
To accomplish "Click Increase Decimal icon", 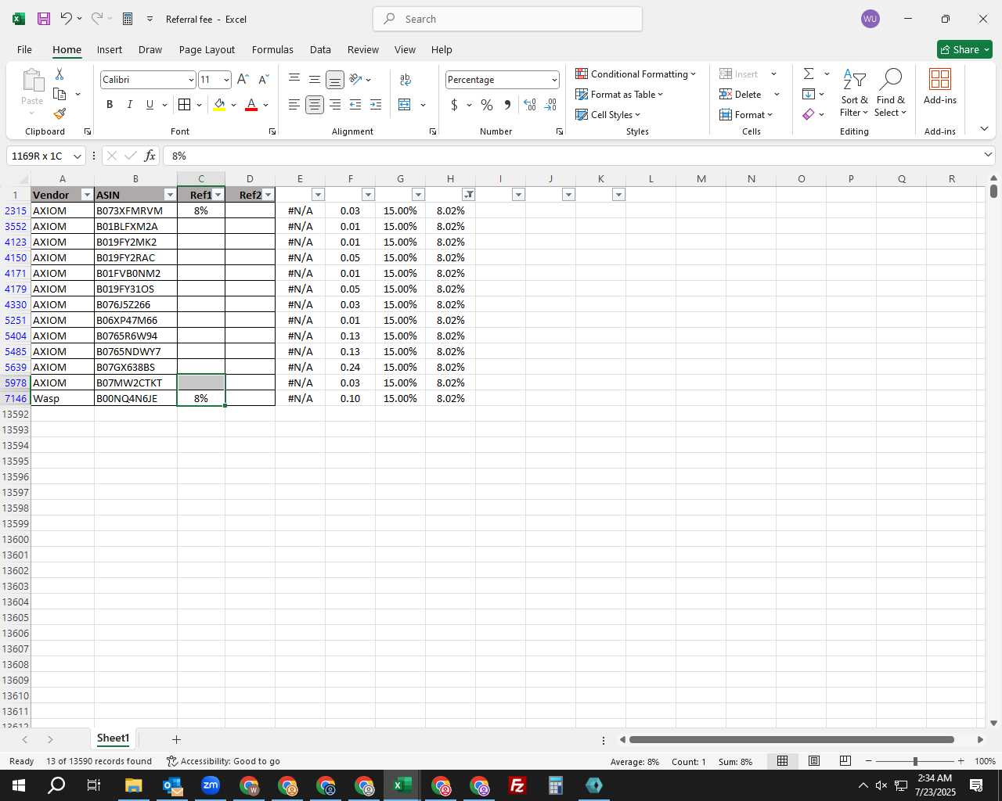I will [530, 105].
